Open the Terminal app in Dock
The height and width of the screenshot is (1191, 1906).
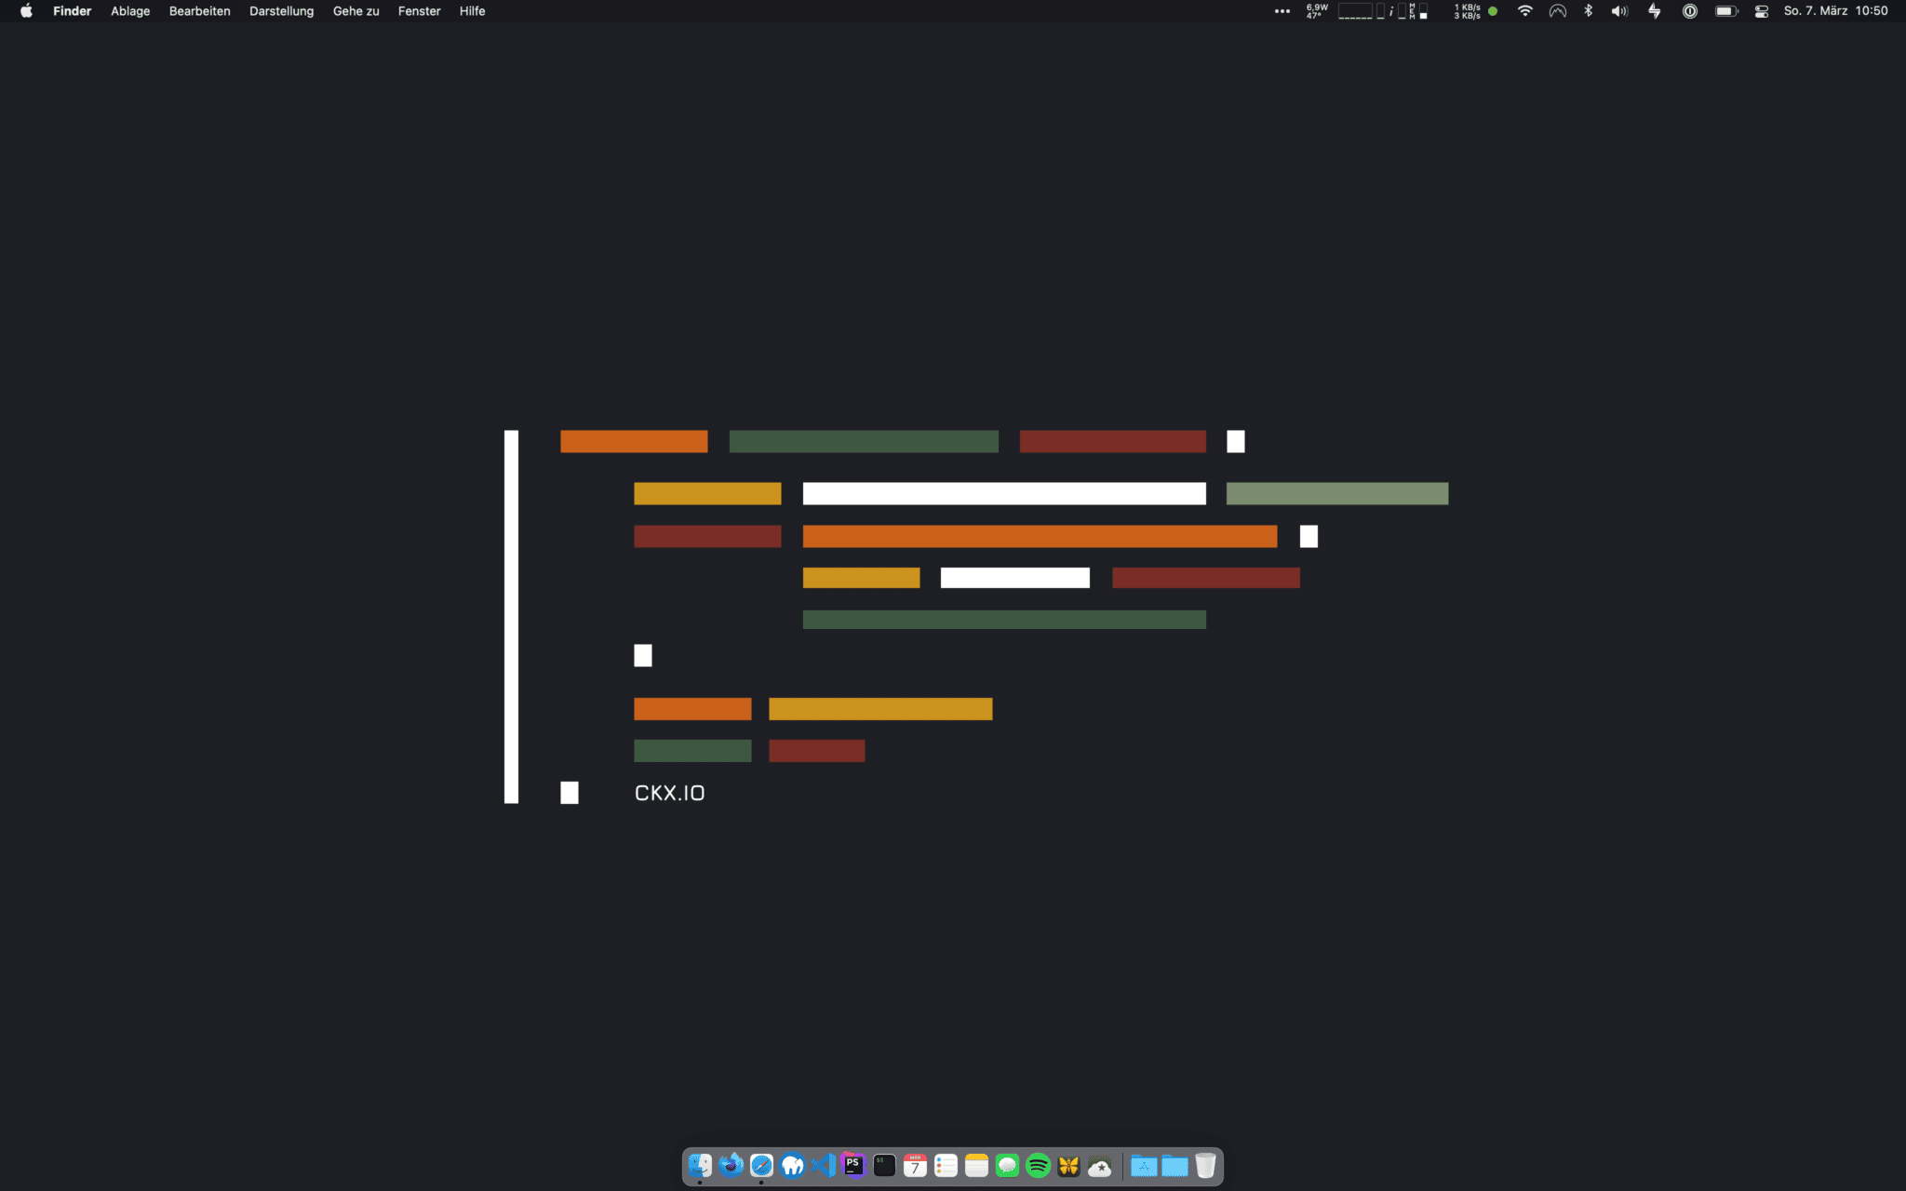click(884, 1165)
